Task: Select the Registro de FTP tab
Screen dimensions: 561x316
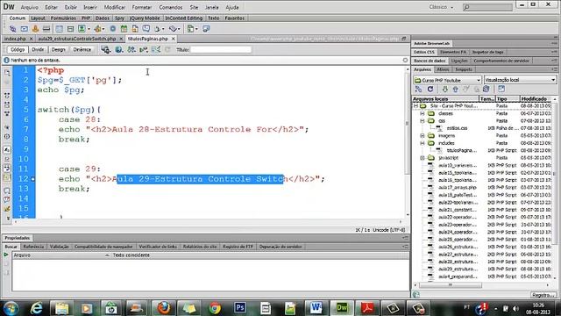Action: (x=238, y=247)
